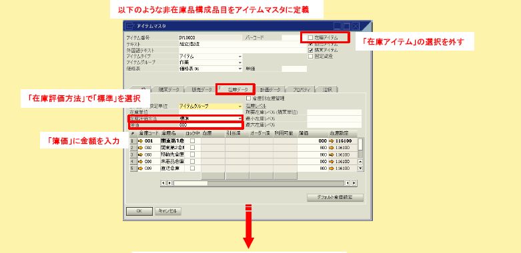The image size is (521, 253).
Task: Click the 外国語テキスト input field
Action: (x=243, y=51)
